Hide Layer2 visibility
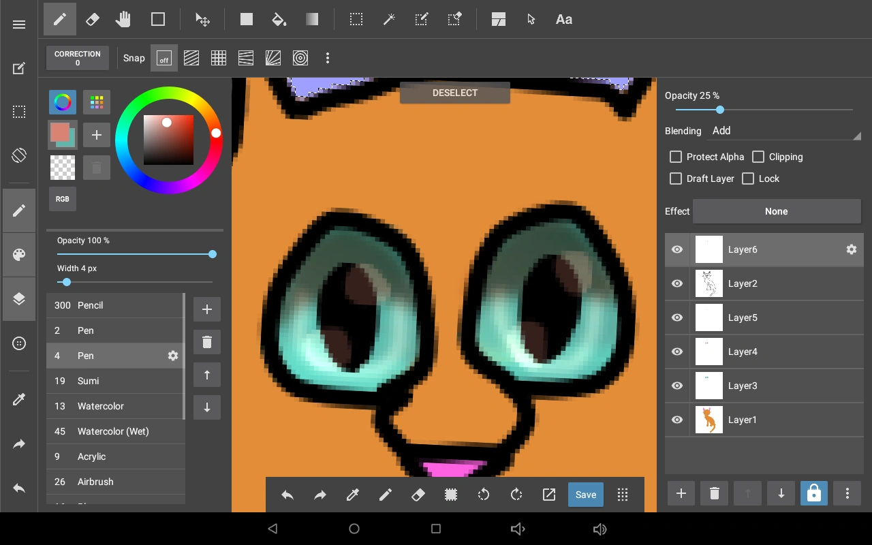The width and height of the screenshot is (872, 545). (677, 283)
